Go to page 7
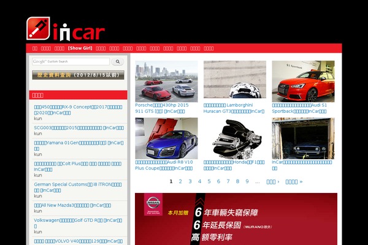 click(228, 181)
